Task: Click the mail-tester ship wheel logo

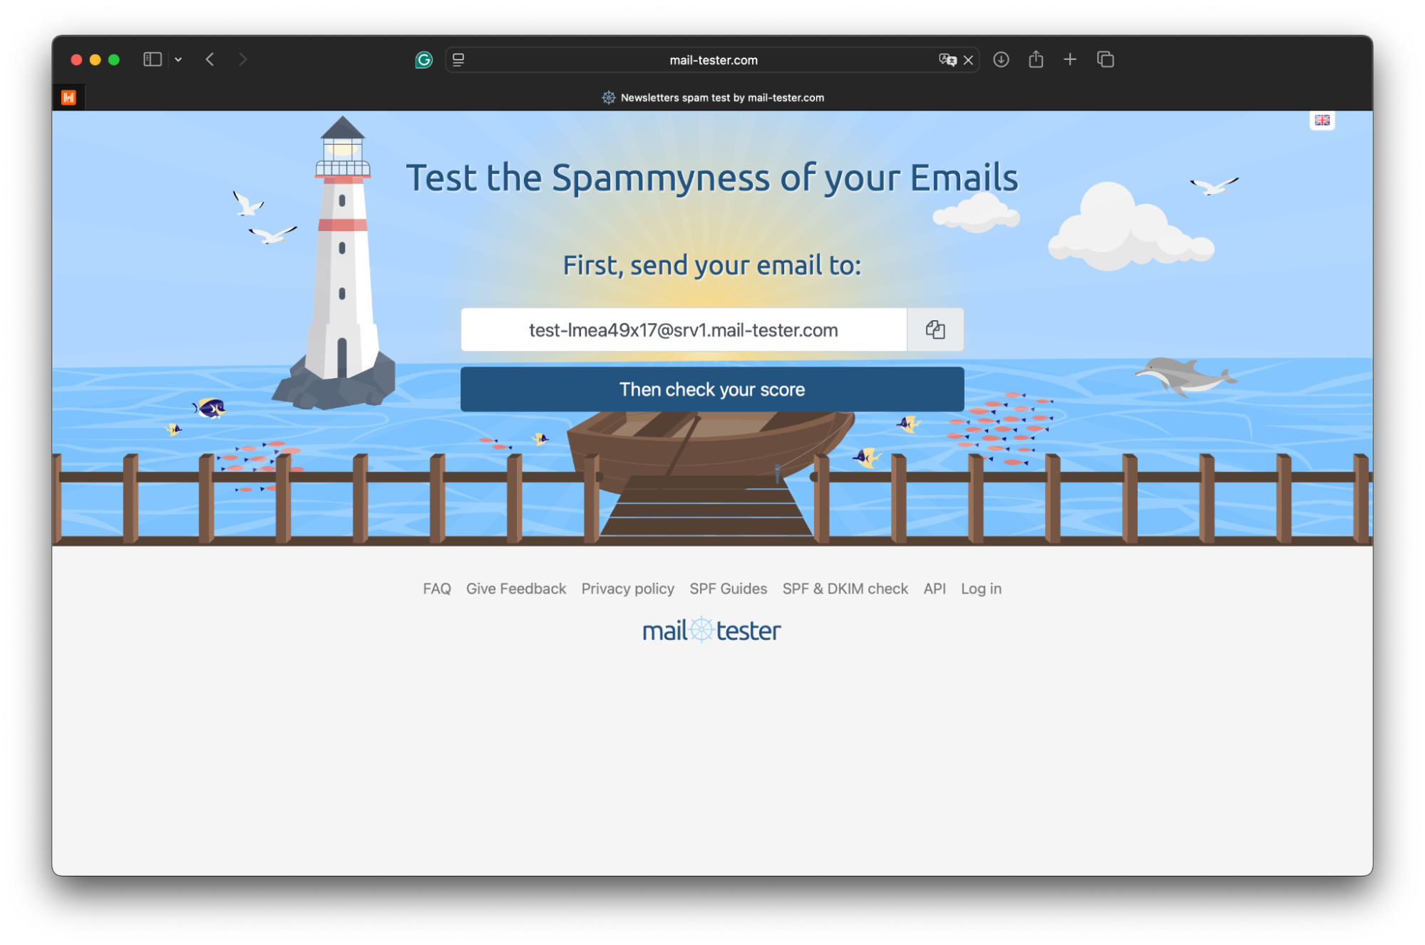Action: click(701, 628)
